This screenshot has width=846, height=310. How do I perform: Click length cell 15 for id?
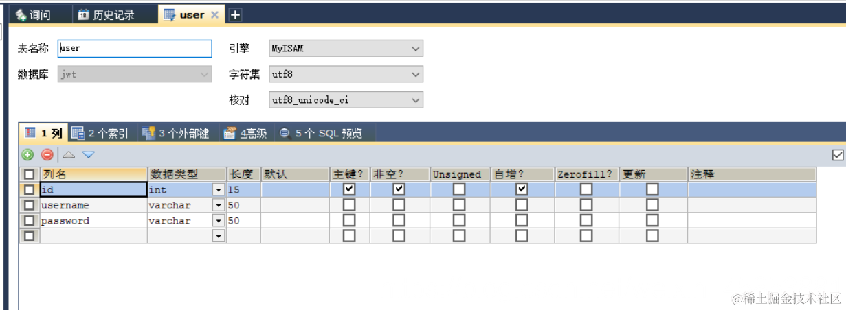243,190
